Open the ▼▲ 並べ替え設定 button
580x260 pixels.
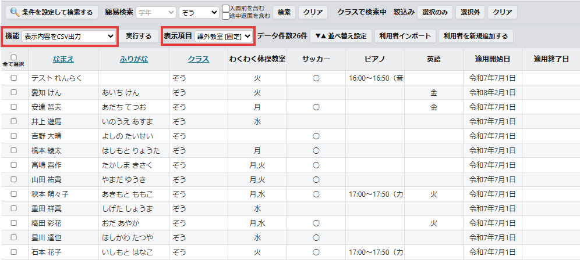point(341,36)
